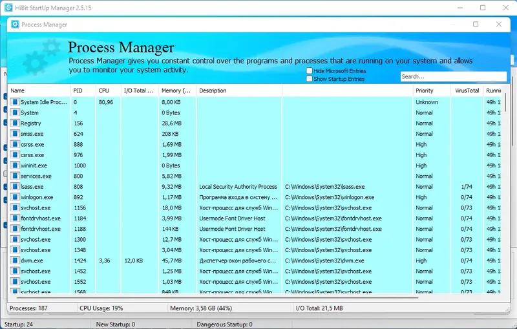Viewport: 517px width, 329px height.
Task: Sort by the Priority column header
Action: pos(432,90)
